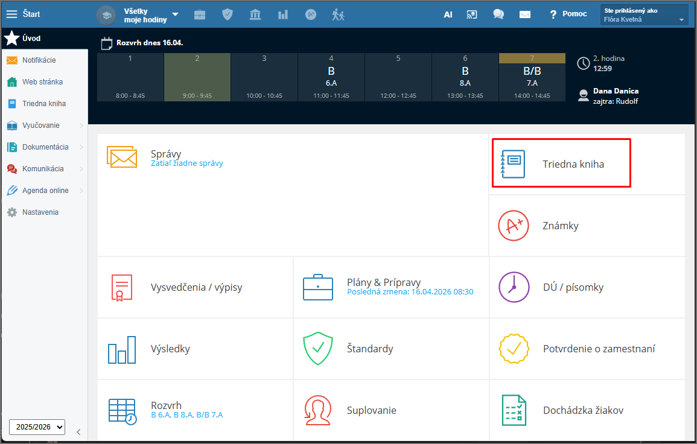Open Nastavenia in the sidebar menu

point(40,212)
